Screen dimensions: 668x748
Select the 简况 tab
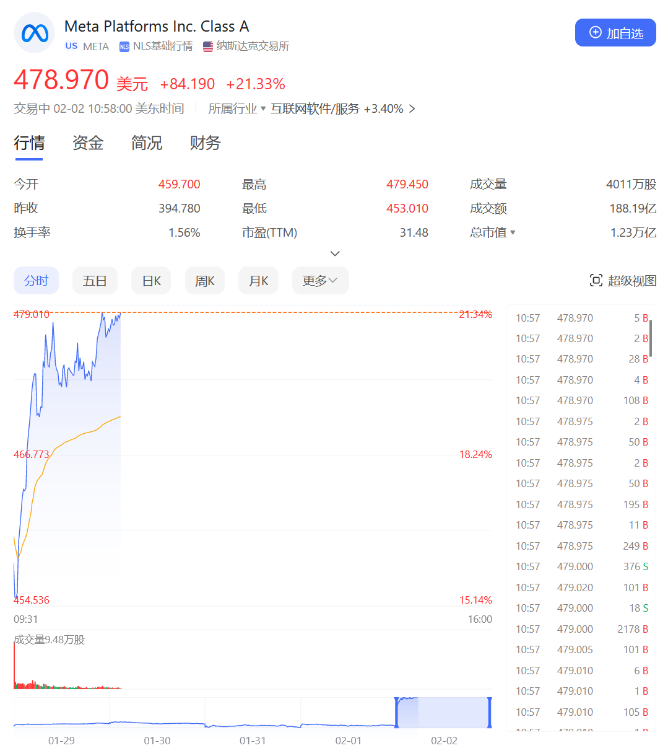click(146, 143)
